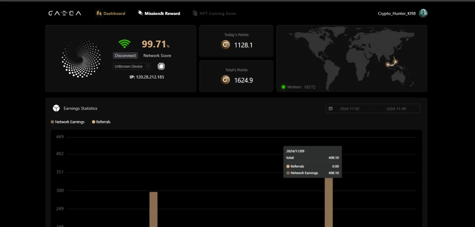Click the CPU chip icon

(x=161, y=66)
